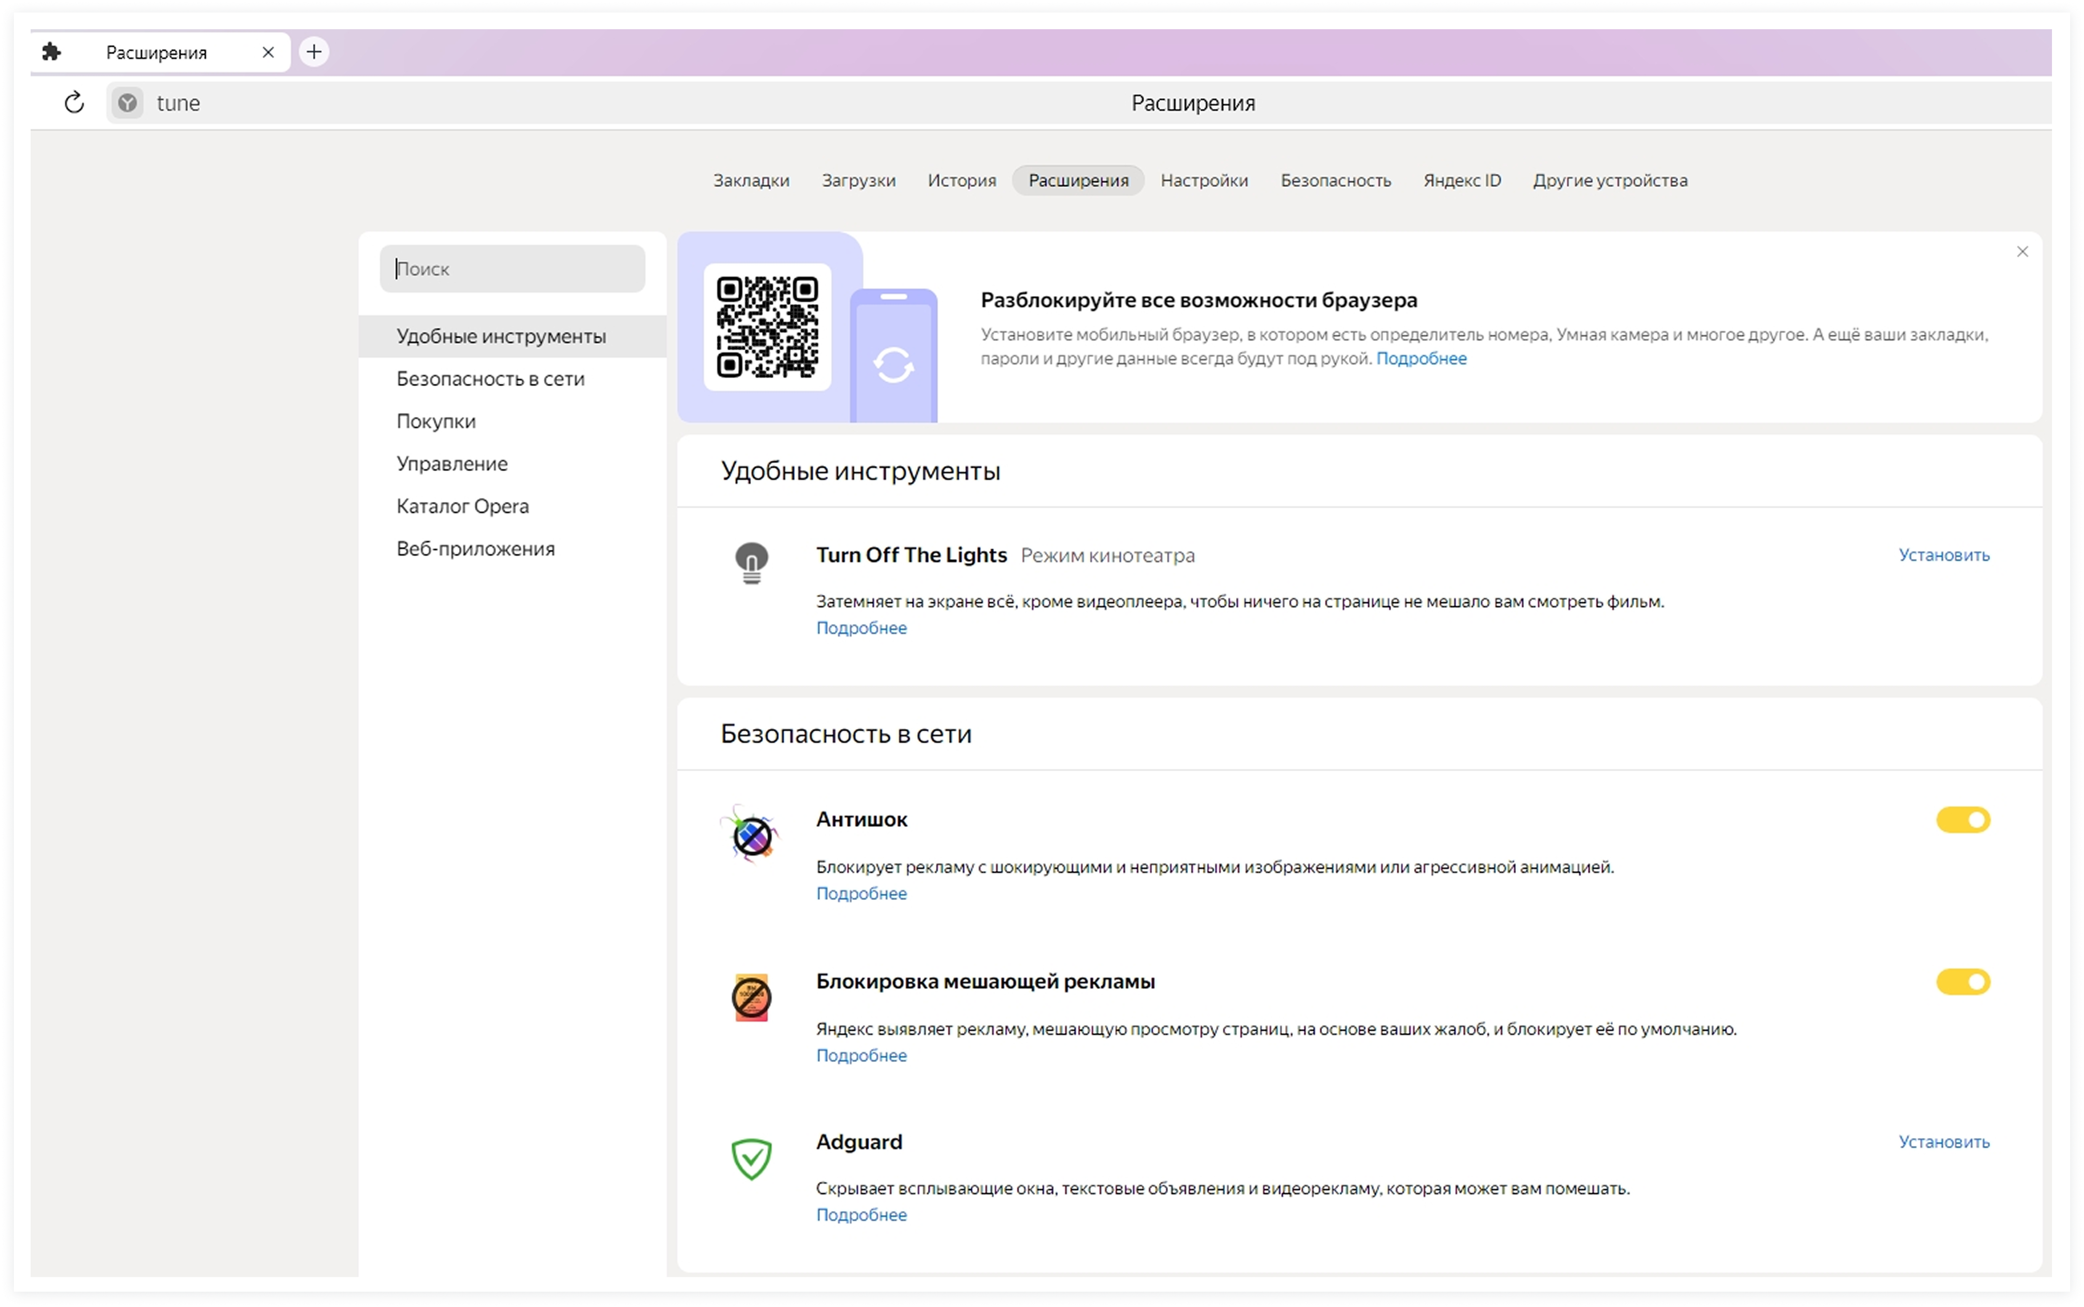Select Веб-приложения in the sidebar

[512, 548]
